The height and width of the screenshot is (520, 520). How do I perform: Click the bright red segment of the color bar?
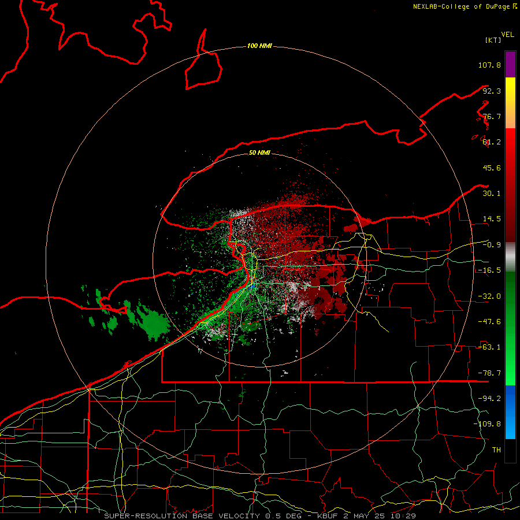tap(510, 143)
